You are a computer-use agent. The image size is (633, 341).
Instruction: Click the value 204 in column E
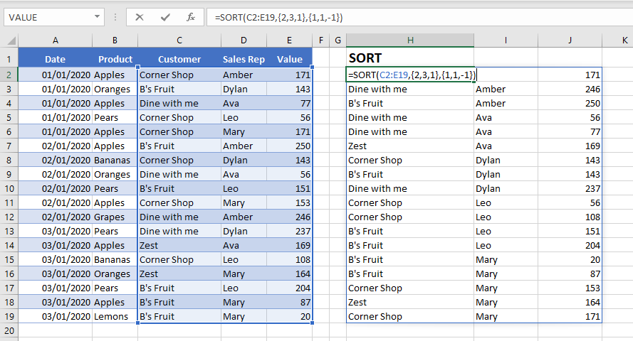pos(290,288)
